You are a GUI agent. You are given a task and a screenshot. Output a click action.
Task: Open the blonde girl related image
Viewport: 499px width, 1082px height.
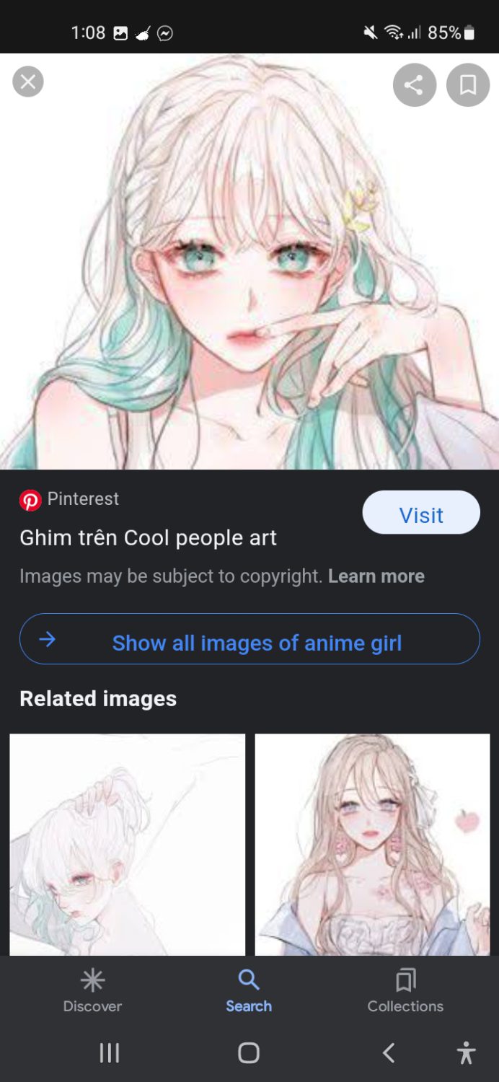point(372,844)
